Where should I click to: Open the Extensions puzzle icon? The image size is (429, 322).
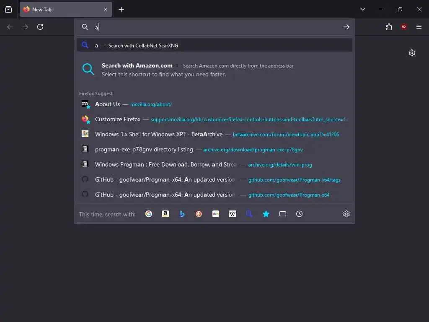click(x=389, y=27)
